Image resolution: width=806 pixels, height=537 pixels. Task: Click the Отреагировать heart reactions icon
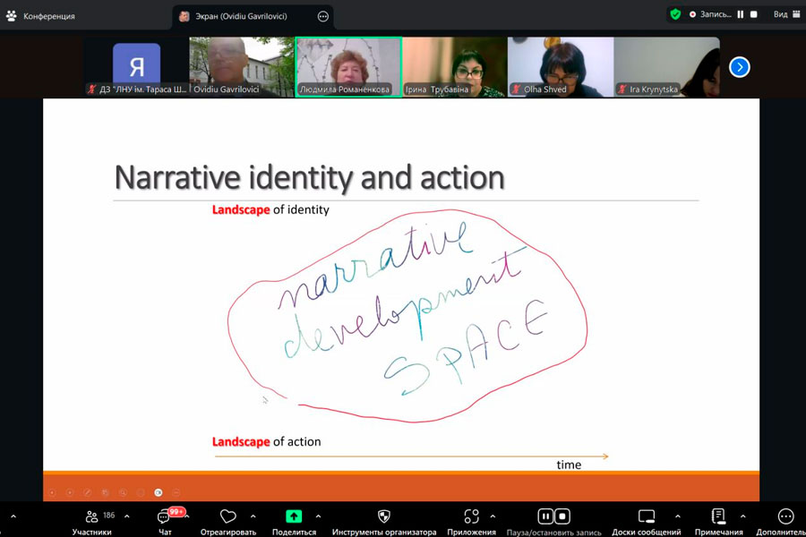click(227, 516)
